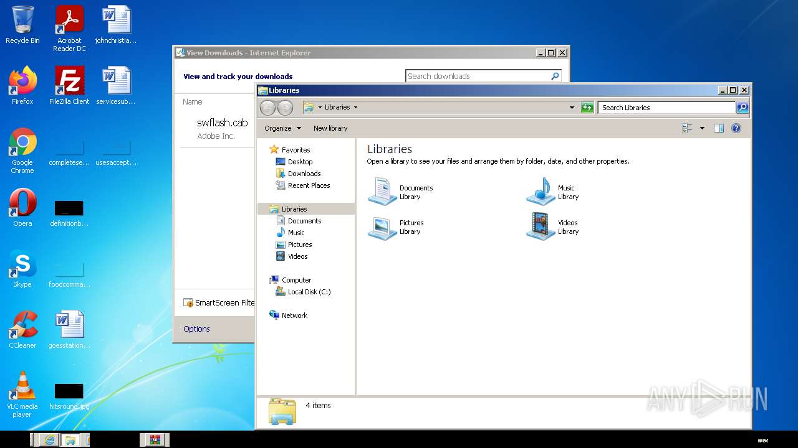Open the servicesub Word document icon
The width and height of the screenshot is (798, 448).
pos(116,86)
